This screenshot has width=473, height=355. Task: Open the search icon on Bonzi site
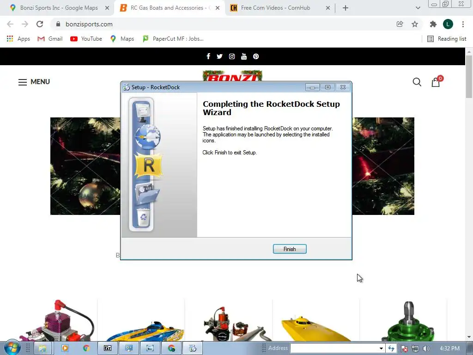[x=417, y=82]
